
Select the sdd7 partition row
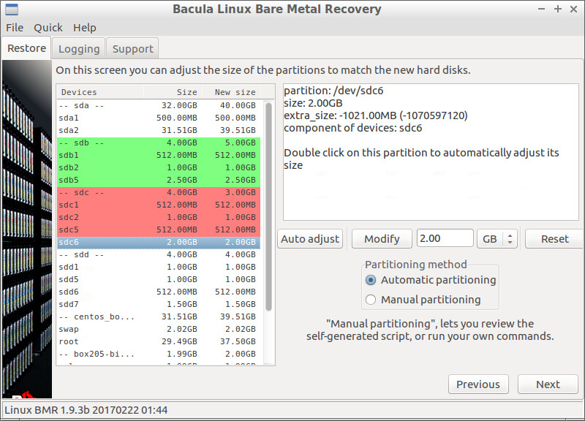coord(159,304)
